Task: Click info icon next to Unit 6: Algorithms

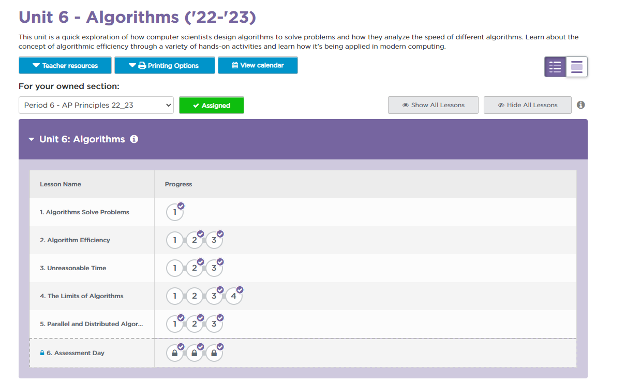Action: point(134,139)
